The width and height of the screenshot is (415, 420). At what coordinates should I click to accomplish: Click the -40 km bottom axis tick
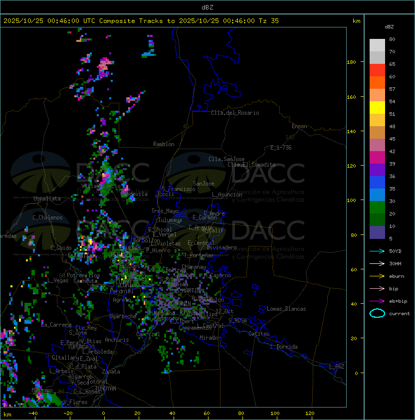[33, 414]
